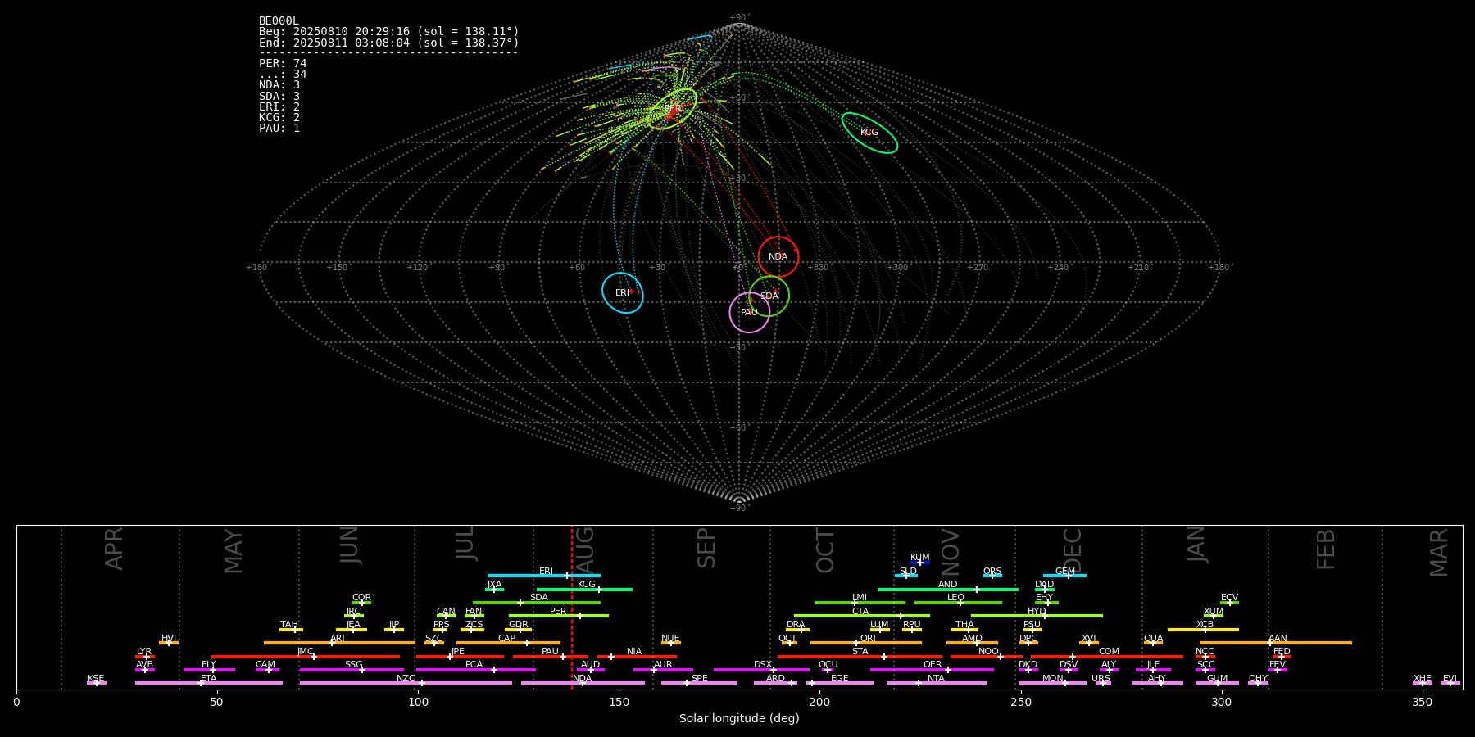Image resolution: width=1475 pixels, height=737 pixels.
Task: Select the SPE pink bar on timeline
Action: pyautogui.click(x=699, y=683)
